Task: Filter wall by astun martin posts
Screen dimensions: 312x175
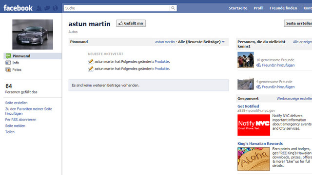Action: [x=165, y=42]
